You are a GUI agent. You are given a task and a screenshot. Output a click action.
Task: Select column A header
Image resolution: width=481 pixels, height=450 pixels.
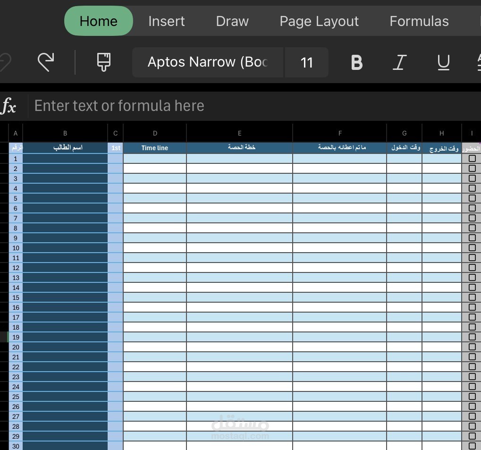(x=16, y=133)
